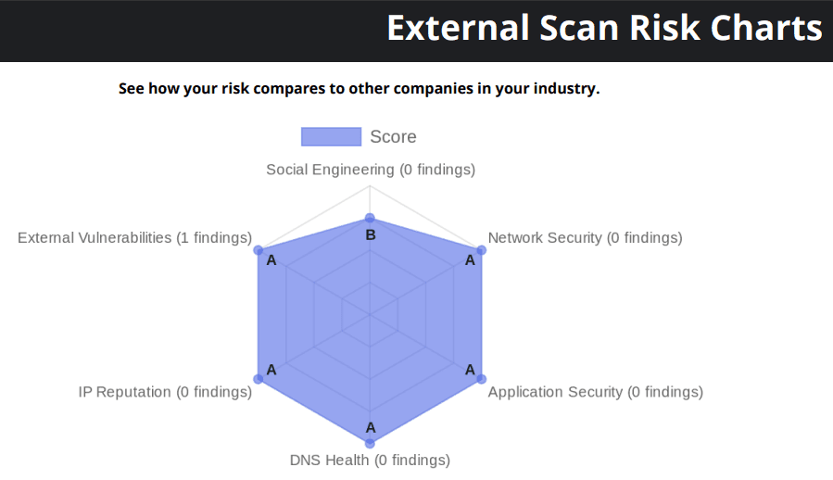833x480 pixels.
Task: Click the radar chart center point
Action: point(370,315)
